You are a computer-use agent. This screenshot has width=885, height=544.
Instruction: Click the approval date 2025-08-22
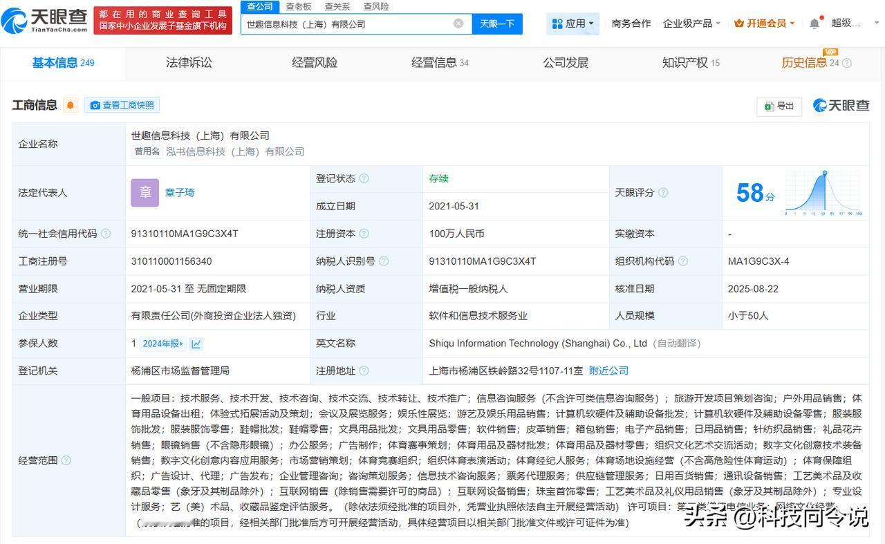(753, 288)
